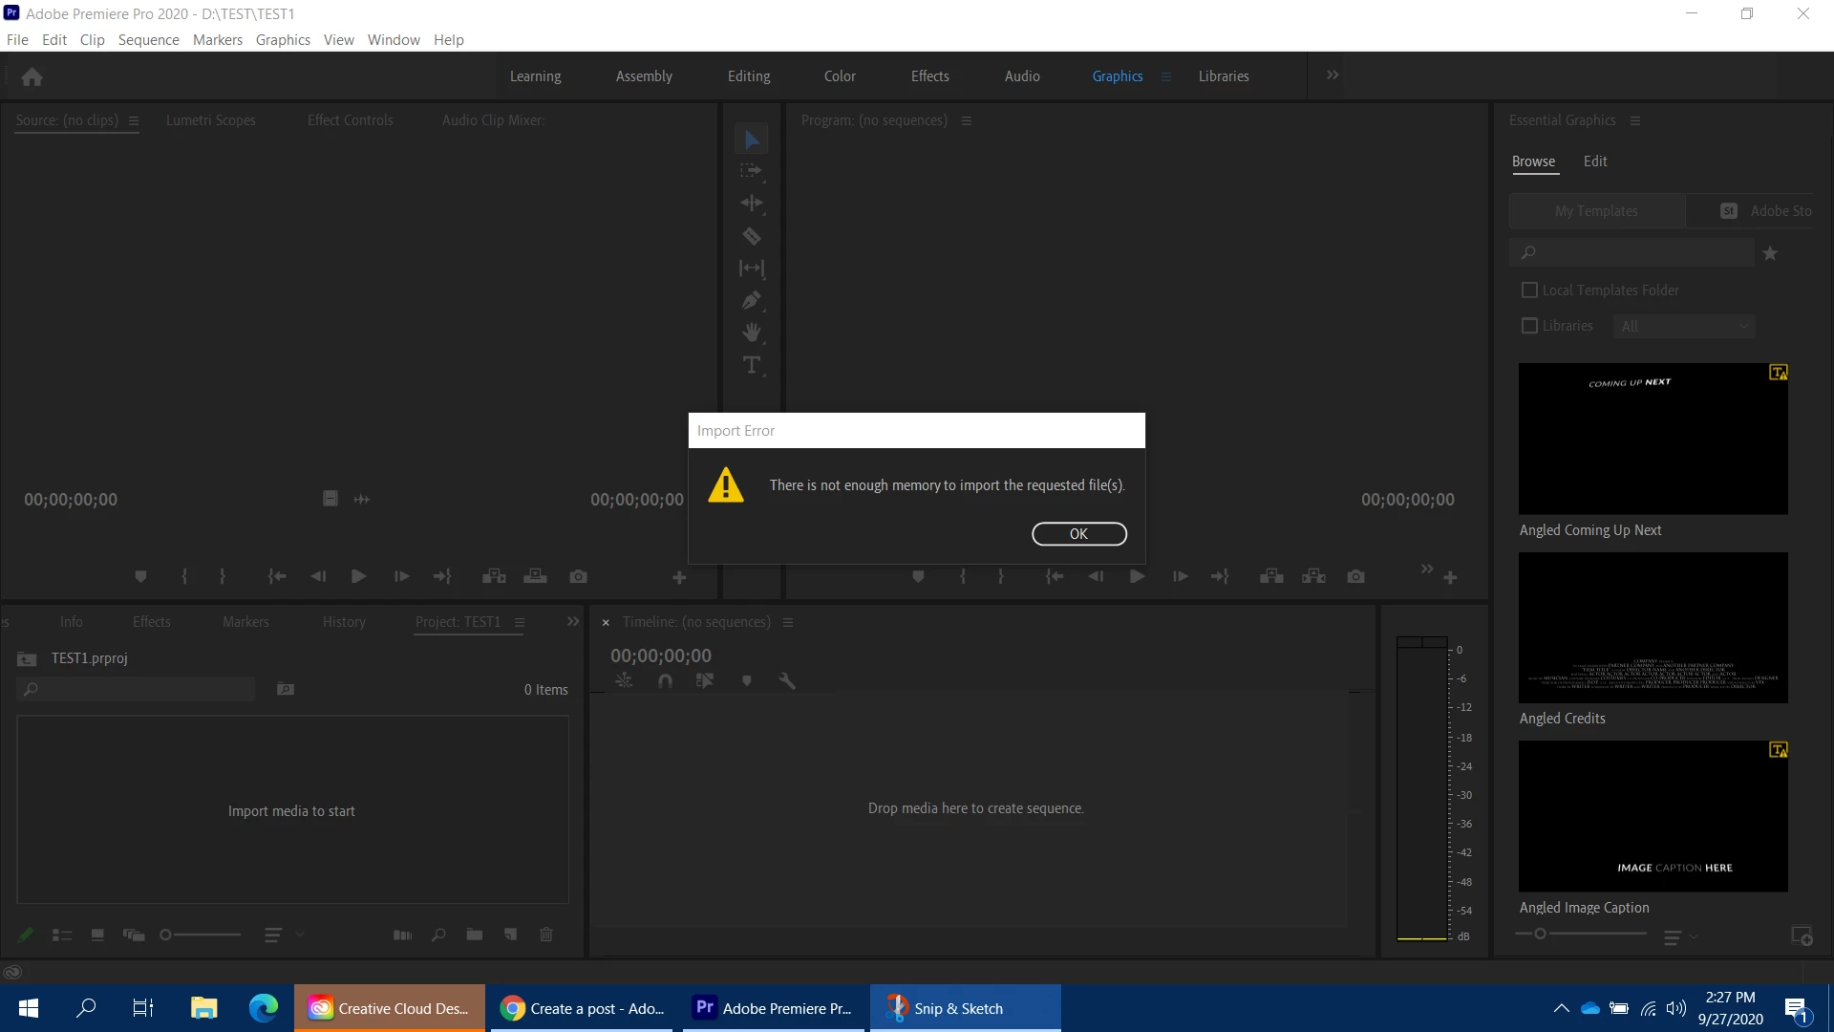The width and height of the screenshot is (1834, 1032).
Task: Click the Essential Graphics thumbnail size slider
Action: [1541, 934]
